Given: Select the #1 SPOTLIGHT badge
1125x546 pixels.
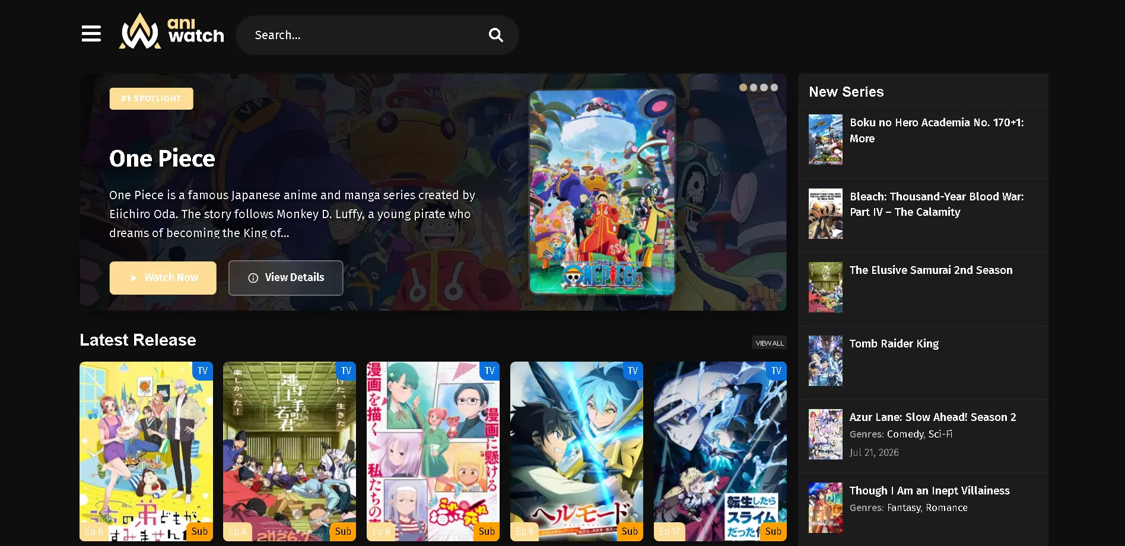Looking at the screenshot, I should tap(151, 98).
